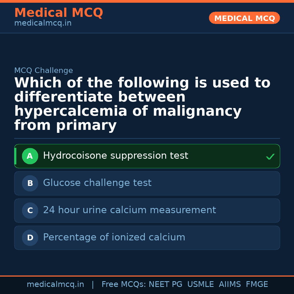
Task: Select the Hydrocoisone suppression test answer text
Action: pos(115,156)
